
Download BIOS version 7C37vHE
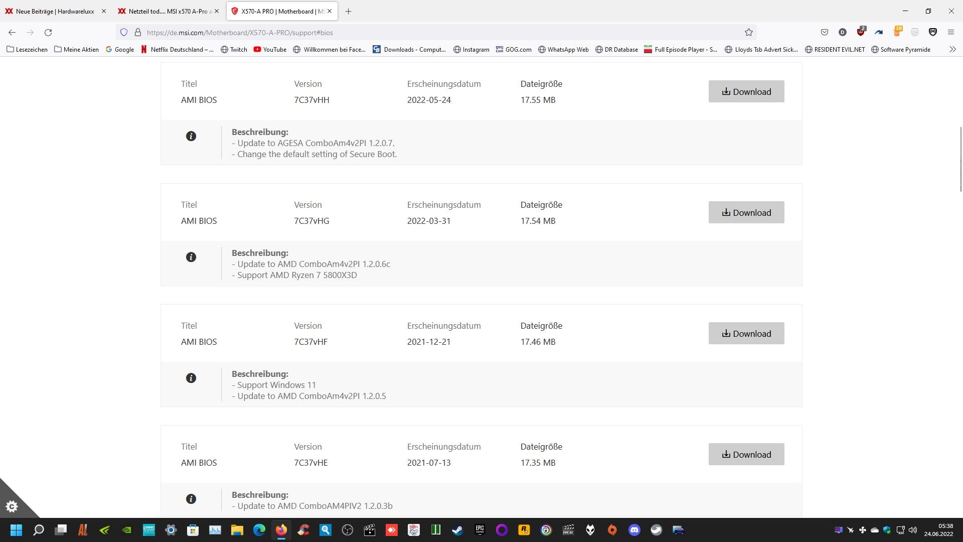click(x=746, y=454)
